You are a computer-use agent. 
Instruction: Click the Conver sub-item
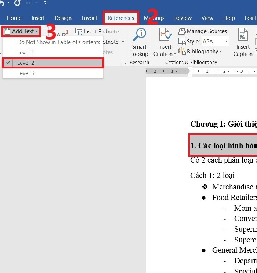pos(245,219)
